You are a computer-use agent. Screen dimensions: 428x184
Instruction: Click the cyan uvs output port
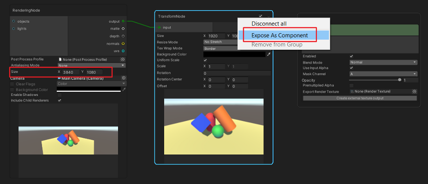[123, 51]
